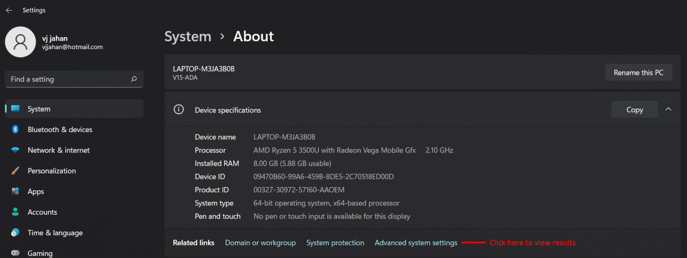The width and height of the screenshot is (687, 258).
Task: Click the search magnifier in Find a setting
Action: [x=134, y=79]
